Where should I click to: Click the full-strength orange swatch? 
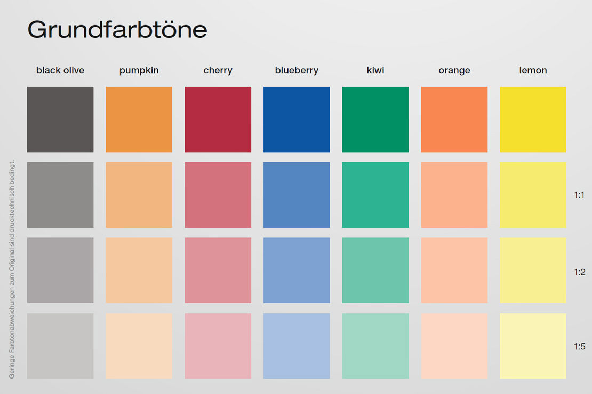coord(454,120)
